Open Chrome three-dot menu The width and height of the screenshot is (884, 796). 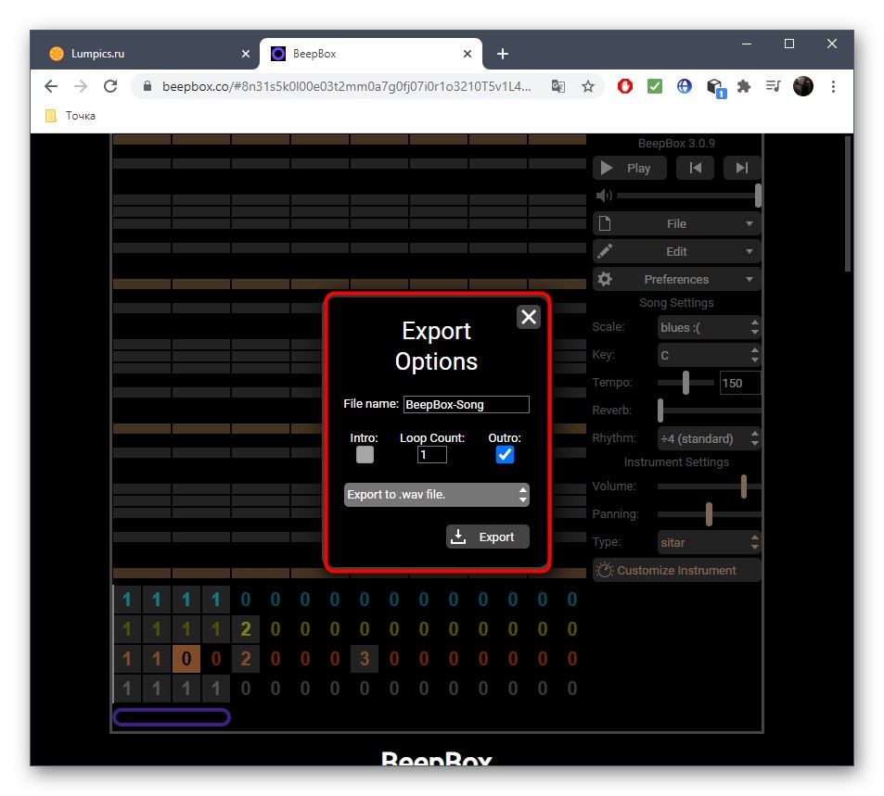coord(833,86)
